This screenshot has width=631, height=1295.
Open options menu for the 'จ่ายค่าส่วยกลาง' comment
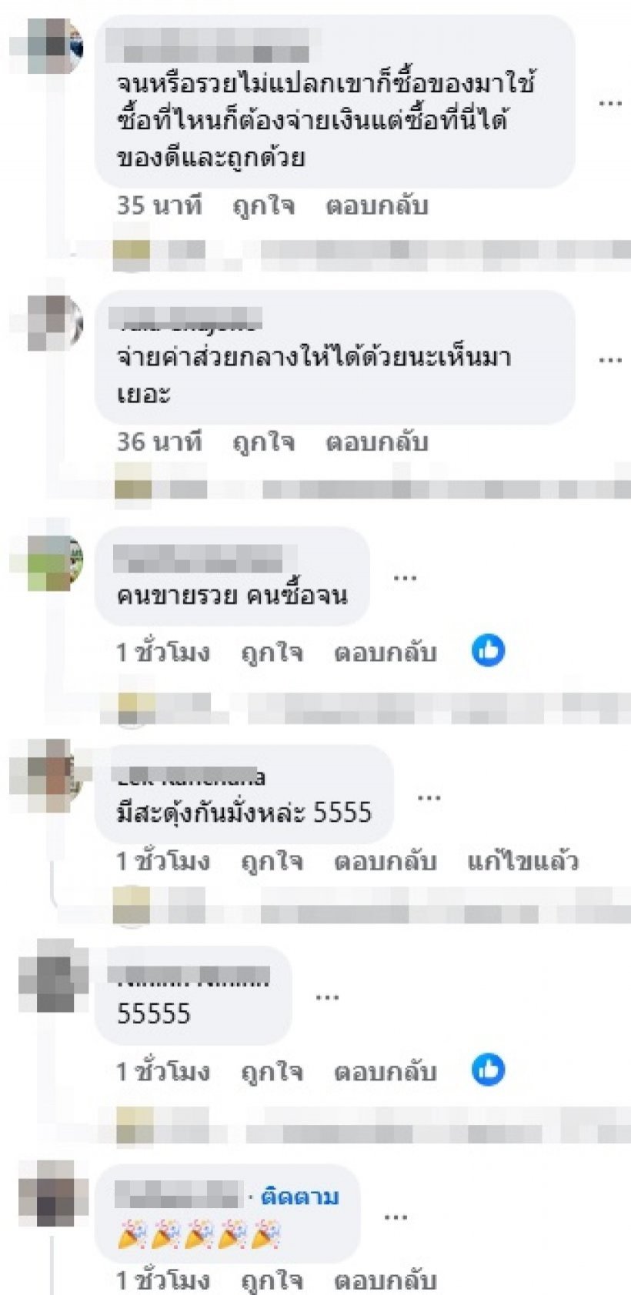point(610,359)
